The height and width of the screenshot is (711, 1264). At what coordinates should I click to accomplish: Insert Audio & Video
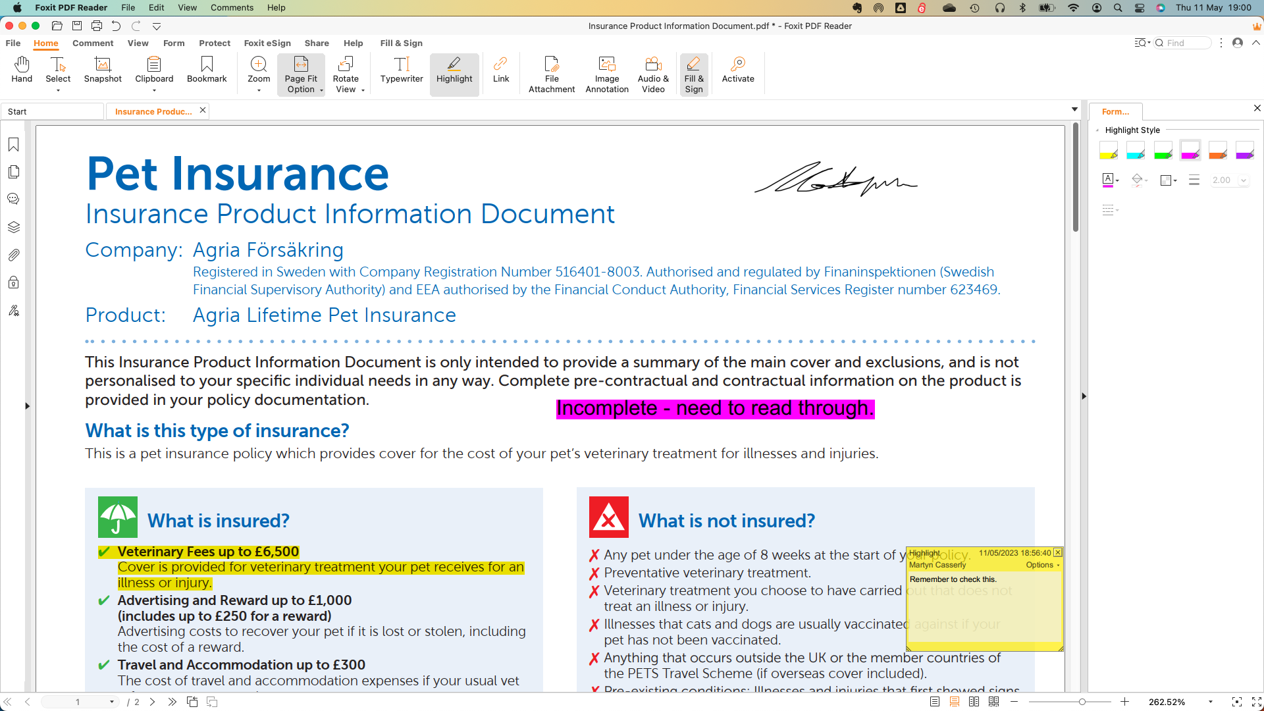tap(653, 75)
